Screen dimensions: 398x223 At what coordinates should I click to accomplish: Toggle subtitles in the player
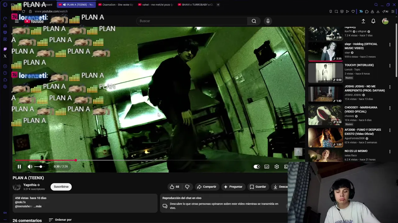(267, 167)
